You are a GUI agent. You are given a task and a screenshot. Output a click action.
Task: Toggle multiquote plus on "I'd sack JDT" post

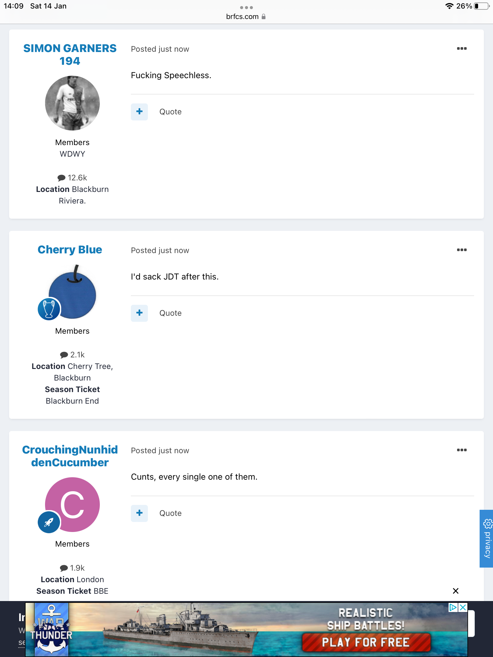[x=139, y=313]
